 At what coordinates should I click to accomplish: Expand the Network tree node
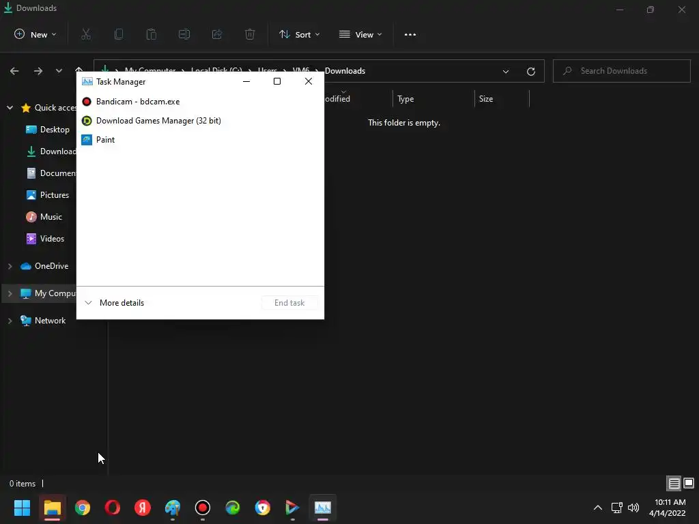[10, 321]
